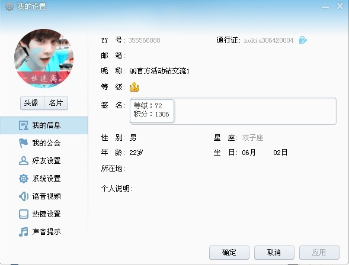Click the round profile avatar picture
This screenshot has width=349, height=265.
tap(44, 59)
